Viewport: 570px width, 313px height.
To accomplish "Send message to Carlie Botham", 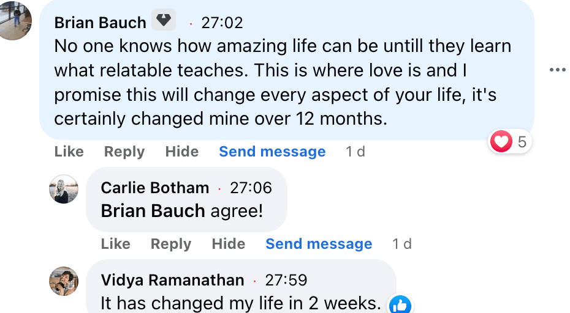I will pos(319,244).
